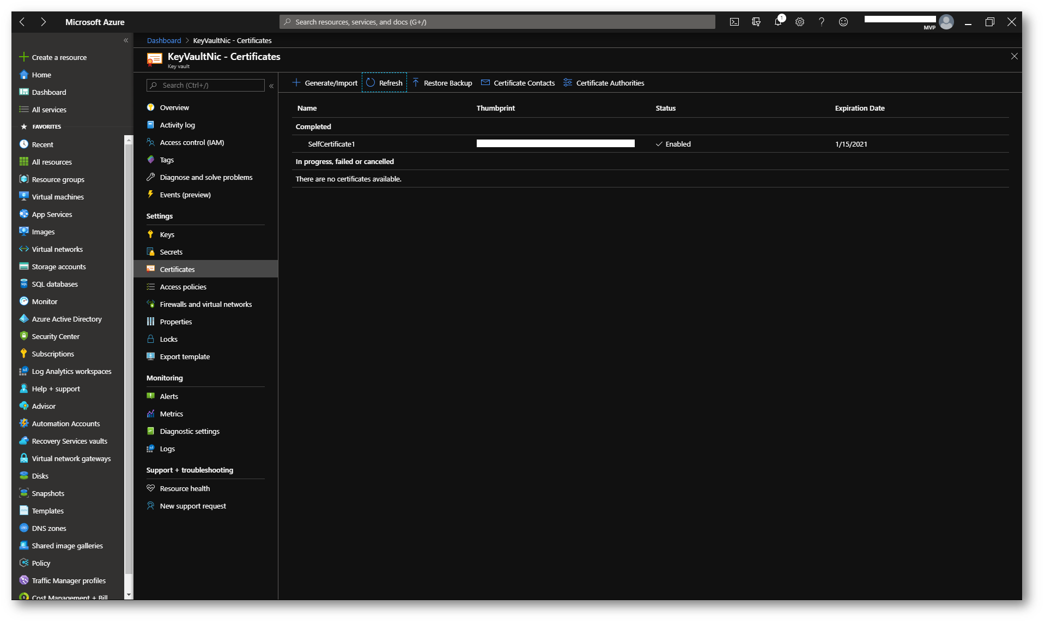Open All services
Viewport: 1045px width, 623px height.
coord(43,110)
